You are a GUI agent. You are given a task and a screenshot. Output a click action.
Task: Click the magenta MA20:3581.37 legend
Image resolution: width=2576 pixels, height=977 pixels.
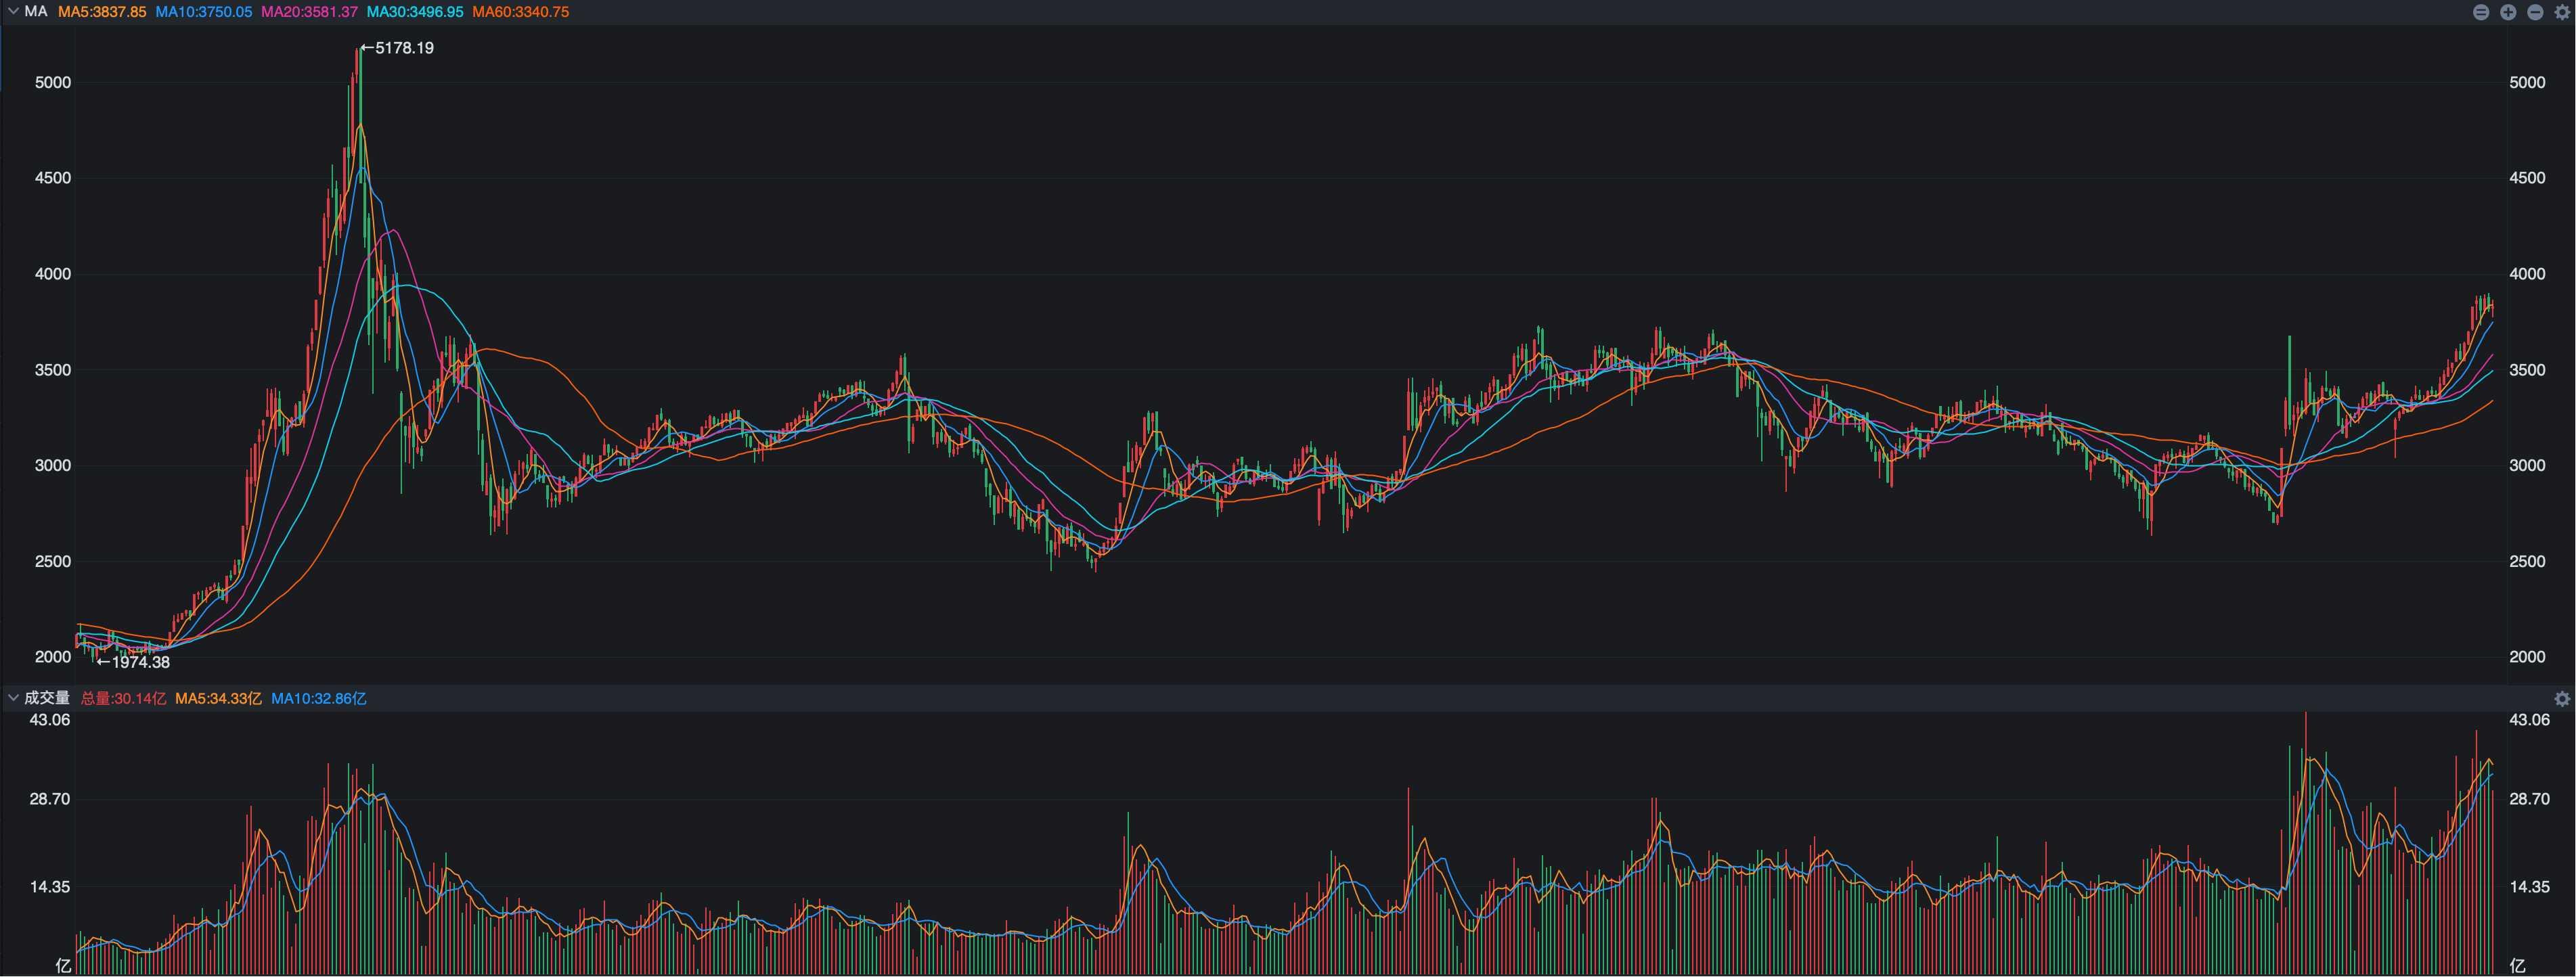click(x=309, y=12)
